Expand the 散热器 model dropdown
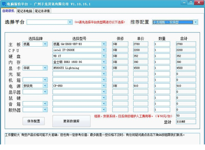 coord(104,110)
